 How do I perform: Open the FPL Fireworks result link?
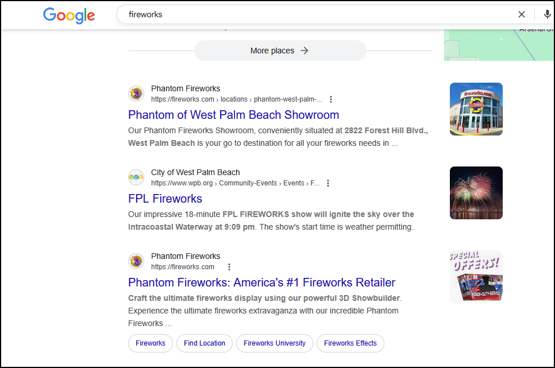[165, 199]
